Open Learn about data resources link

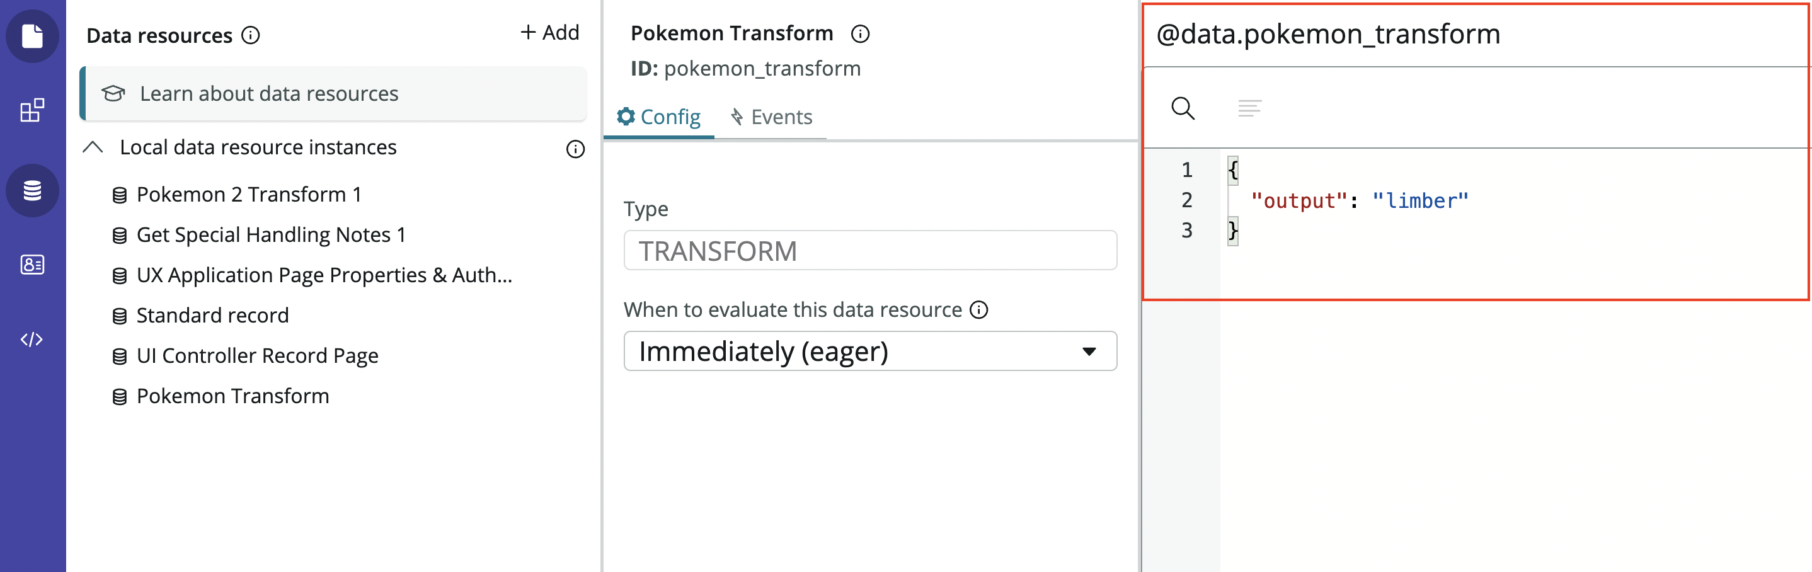click(x=268, y=94)
